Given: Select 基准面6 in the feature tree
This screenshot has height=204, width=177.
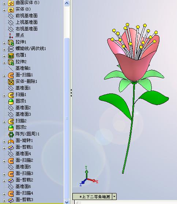Looking at the screenshot, I should [23, 186].
